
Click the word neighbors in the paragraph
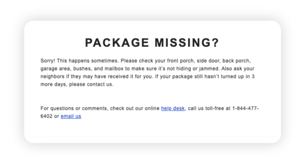(x=53, y=77)
